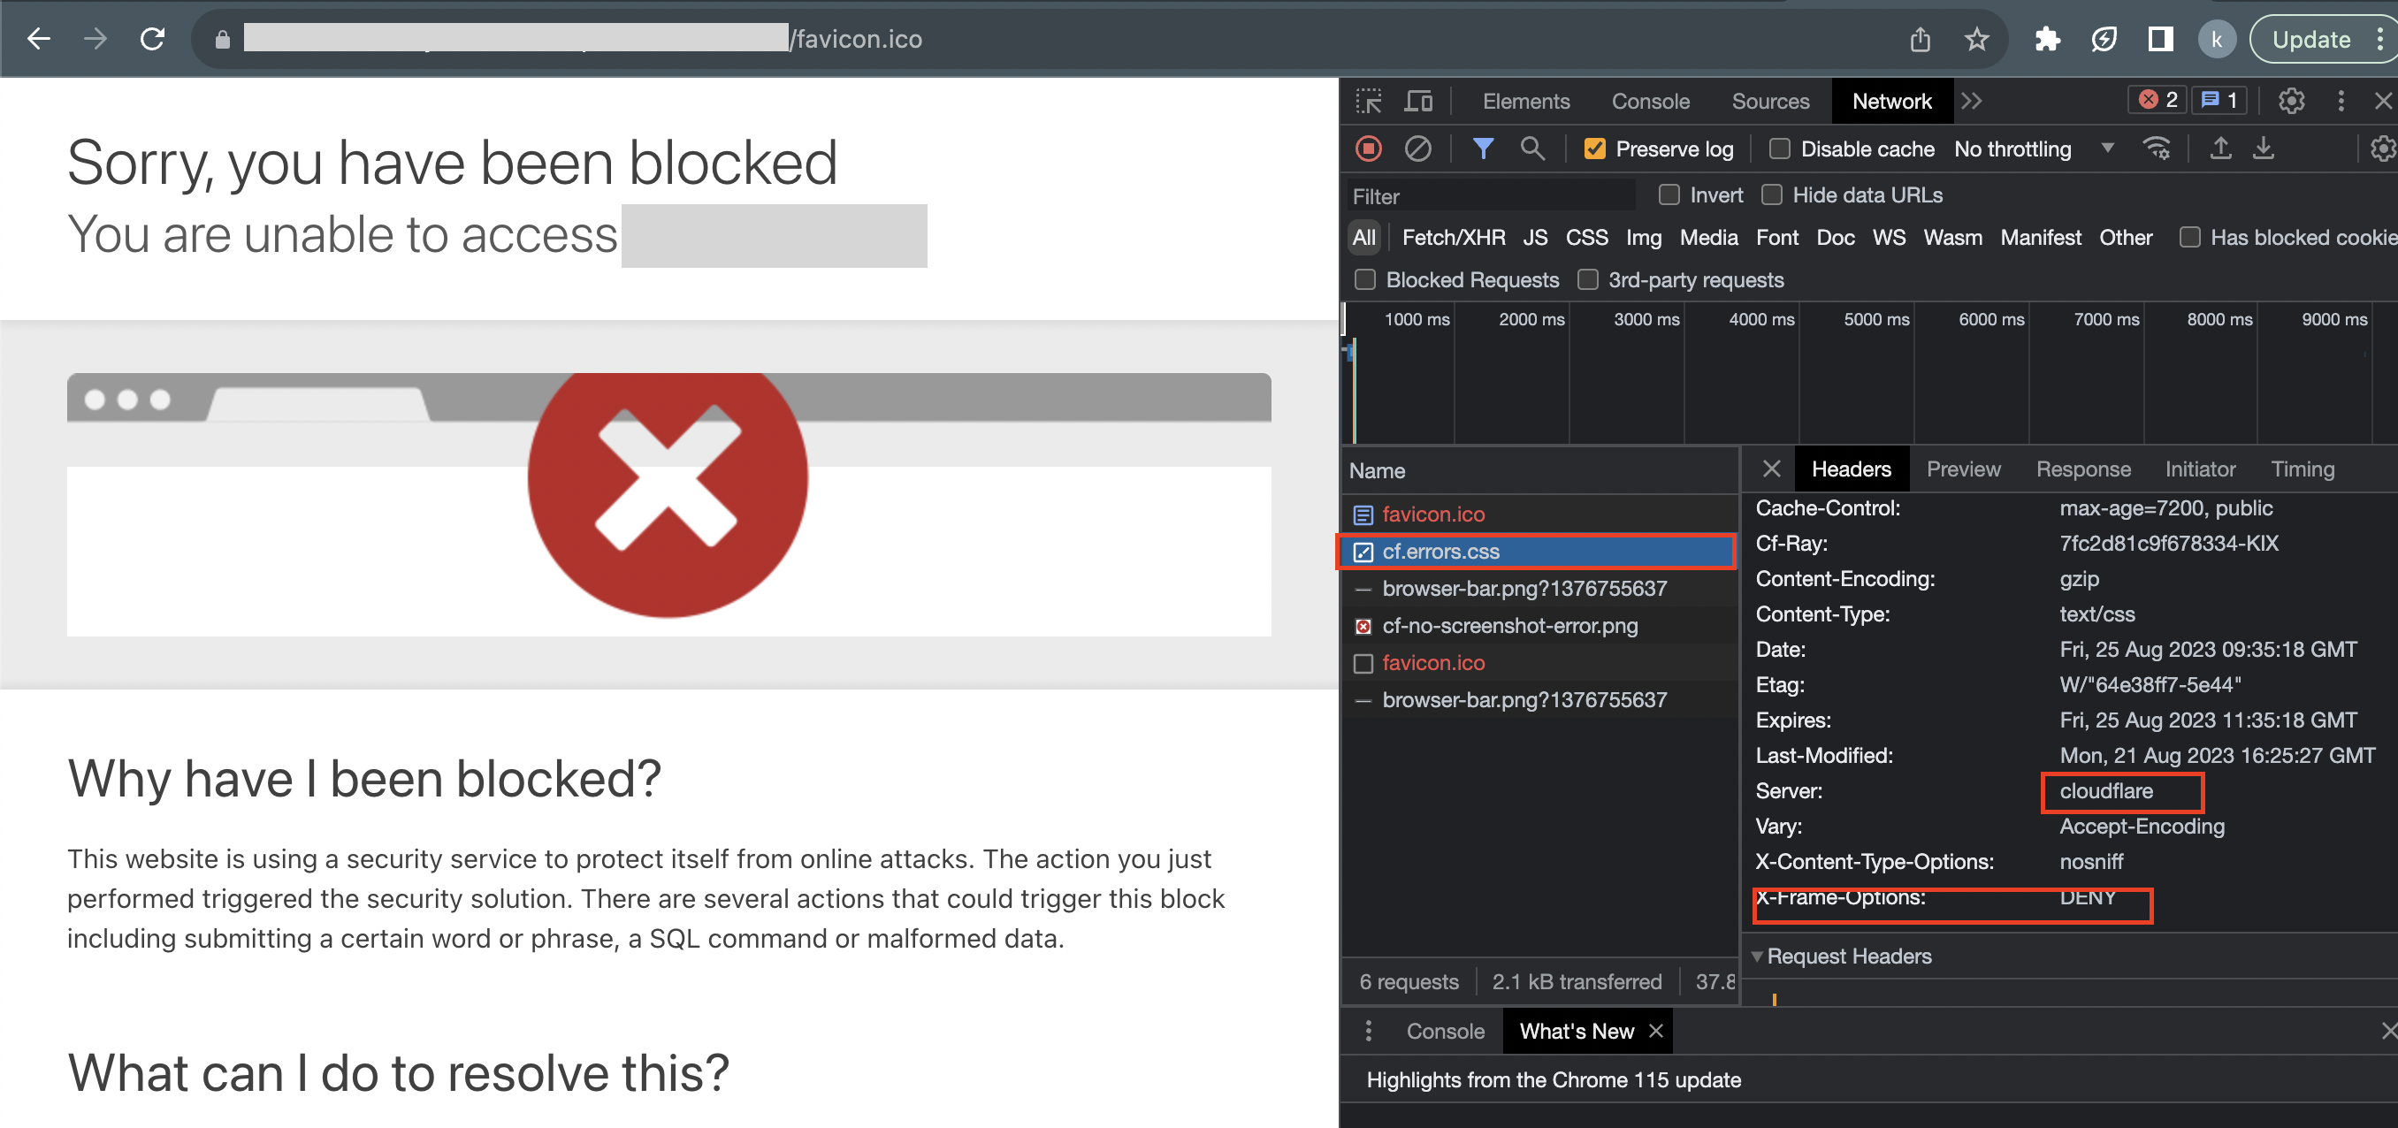Image resolution: width=2398 pixels, height=1128 pixels.
Task: Open network search magnifier
Action: [x=1531, y=148]
